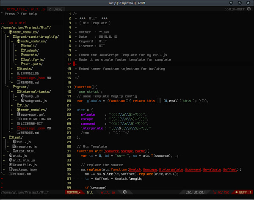
Task: Click the folder icon beside grunt-contrib-uglify/
Action: tap(15, 36)
